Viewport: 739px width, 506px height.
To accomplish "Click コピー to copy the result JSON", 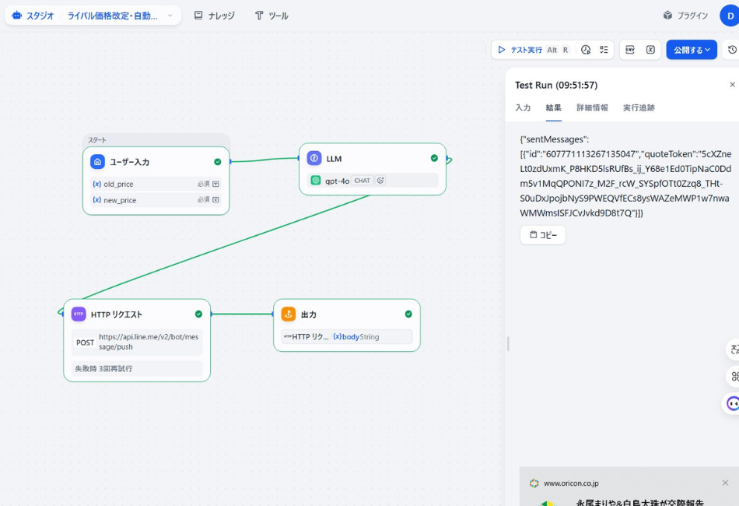I will (542, 235).
